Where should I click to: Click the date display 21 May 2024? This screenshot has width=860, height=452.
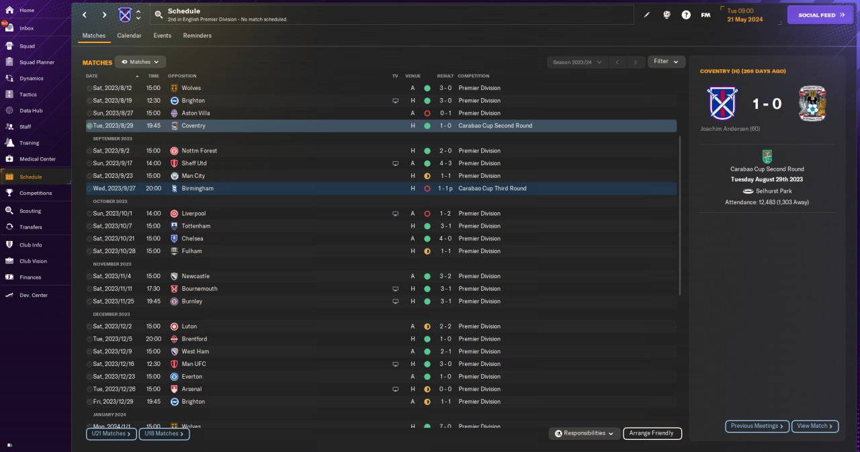point(746,19)
